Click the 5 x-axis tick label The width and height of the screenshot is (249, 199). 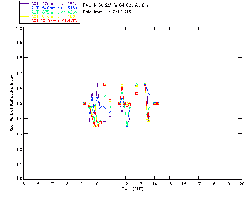pos(23,184)
